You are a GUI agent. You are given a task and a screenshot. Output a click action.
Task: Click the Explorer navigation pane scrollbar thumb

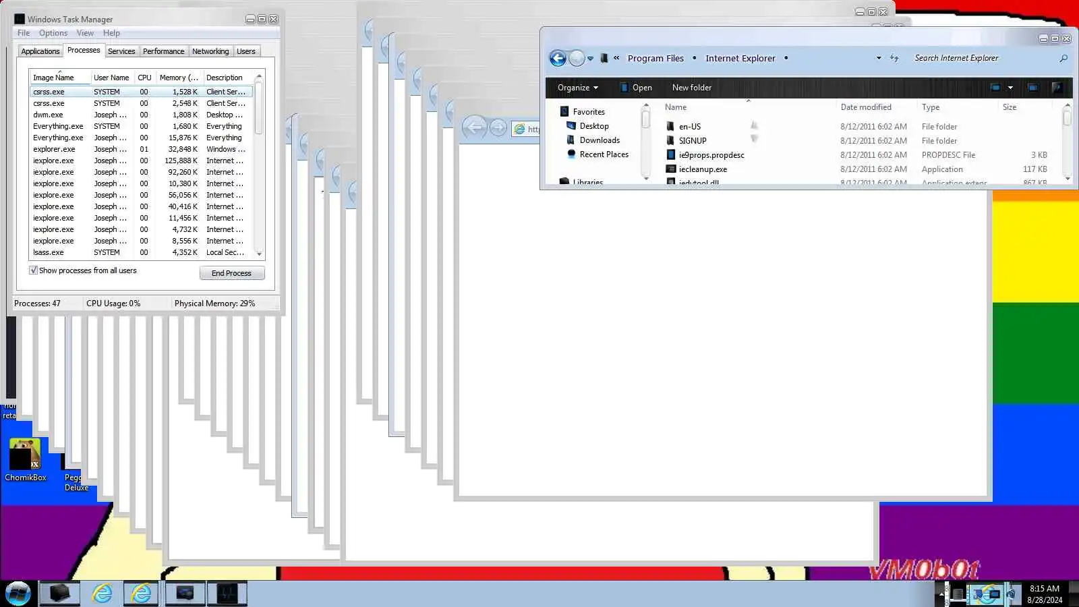646,119
